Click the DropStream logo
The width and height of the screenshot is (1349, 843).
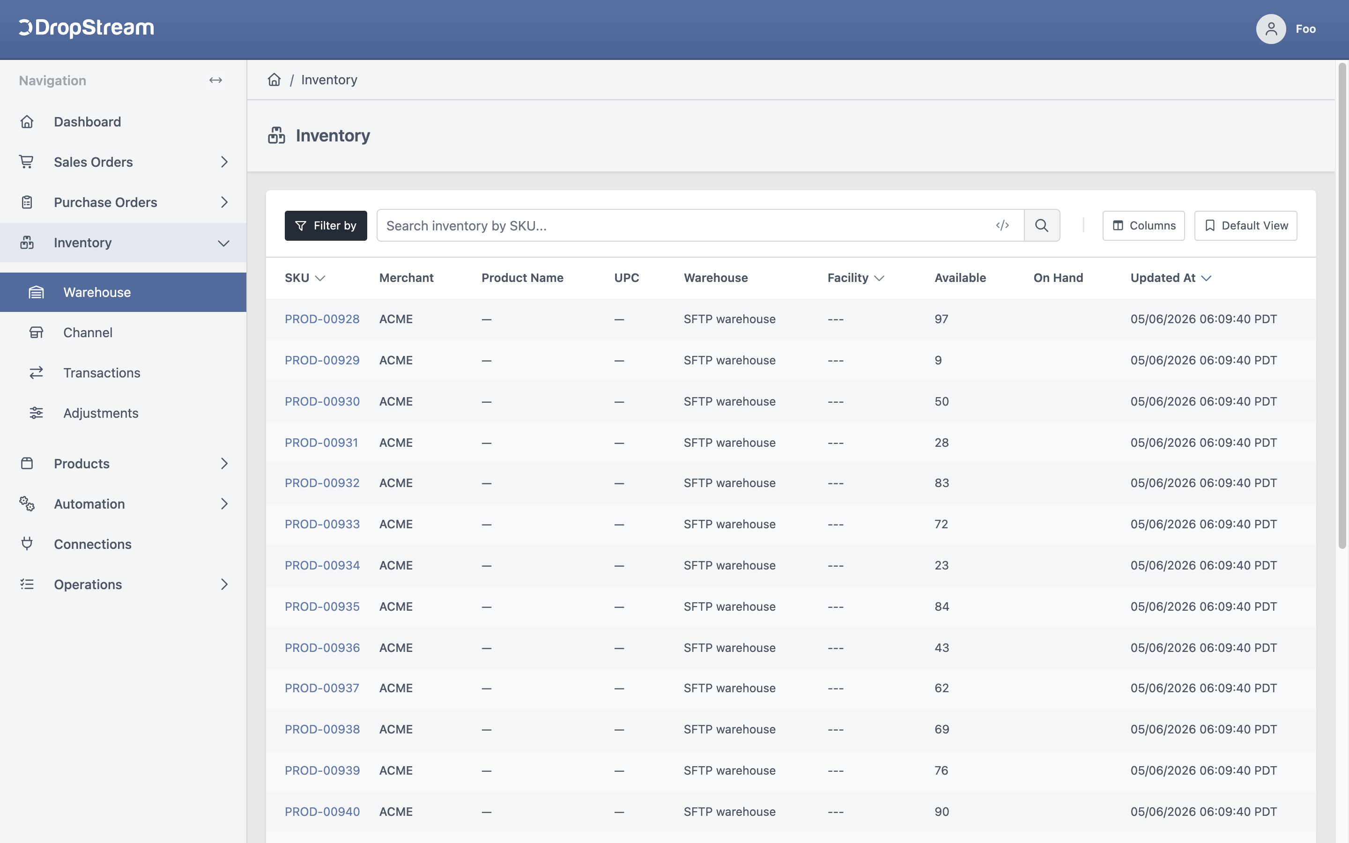click(x=86, y=28)
